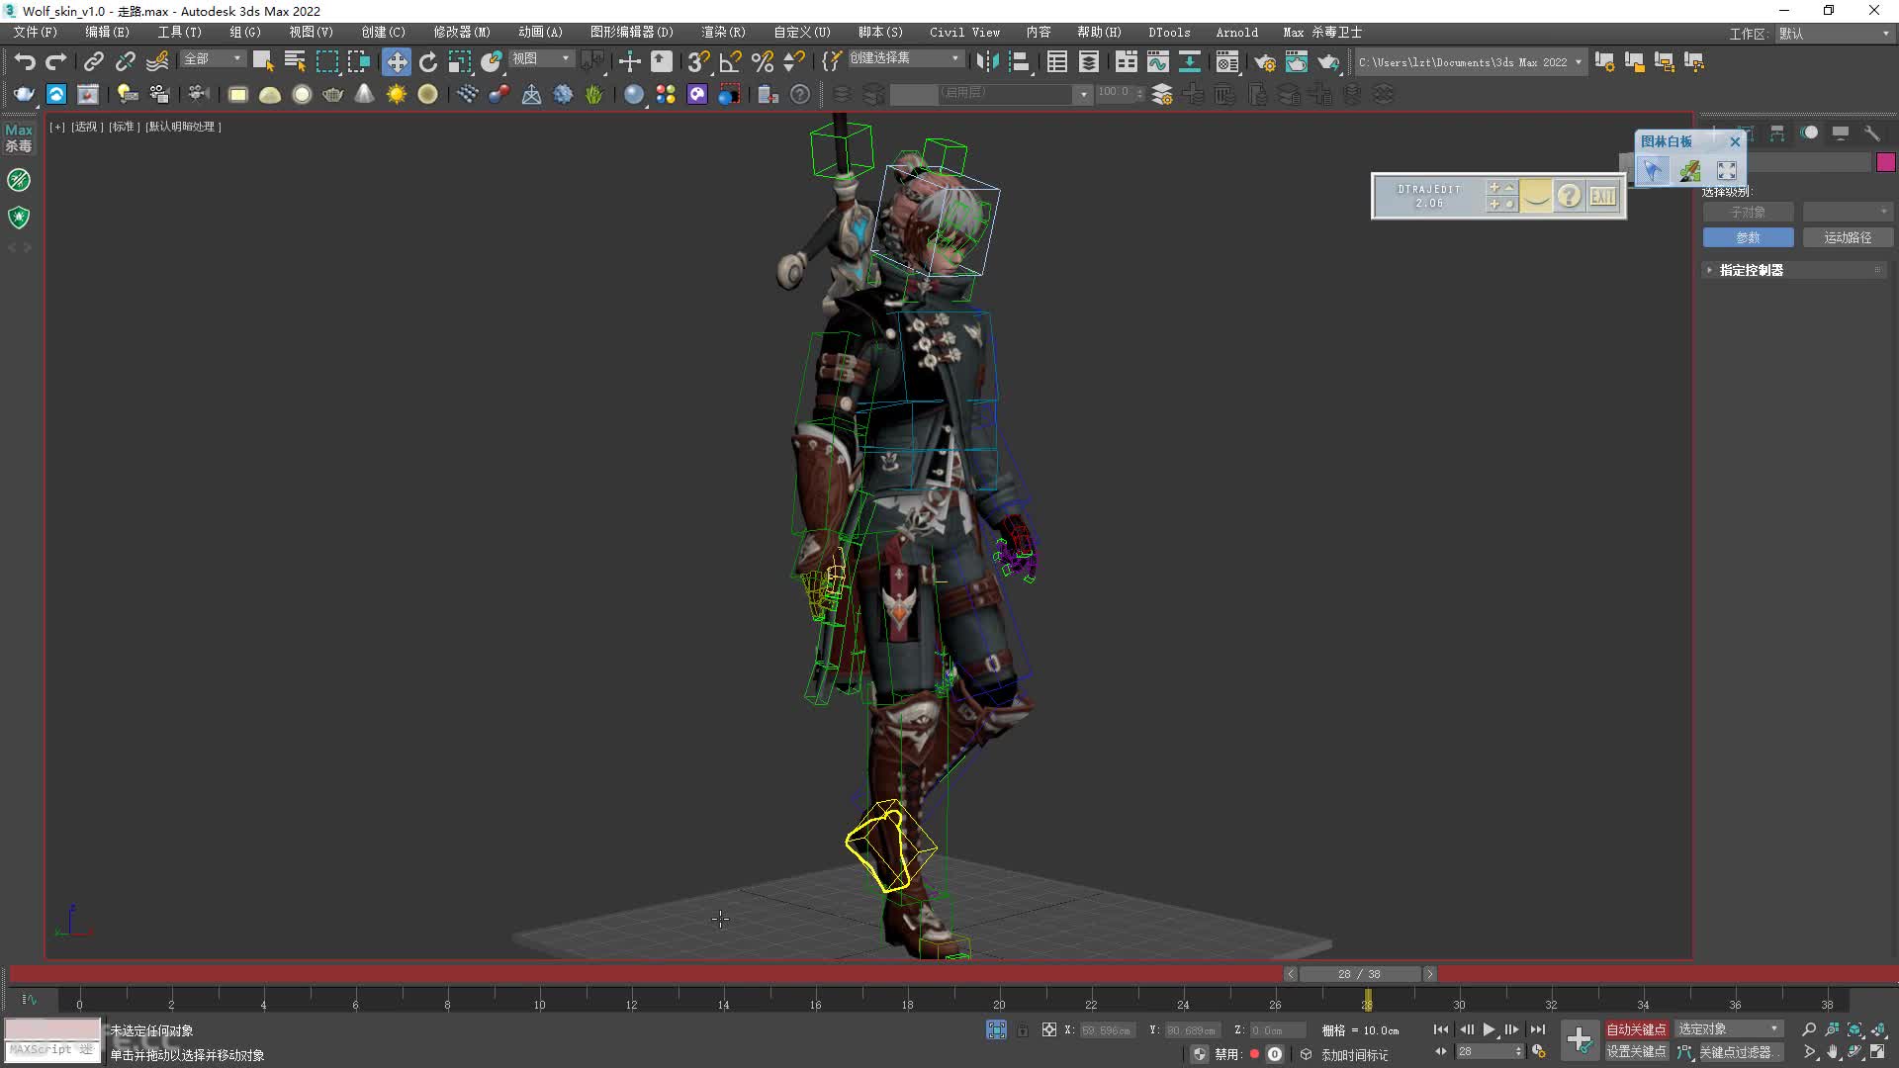Click the cone primitive icon

coord(364,94)
